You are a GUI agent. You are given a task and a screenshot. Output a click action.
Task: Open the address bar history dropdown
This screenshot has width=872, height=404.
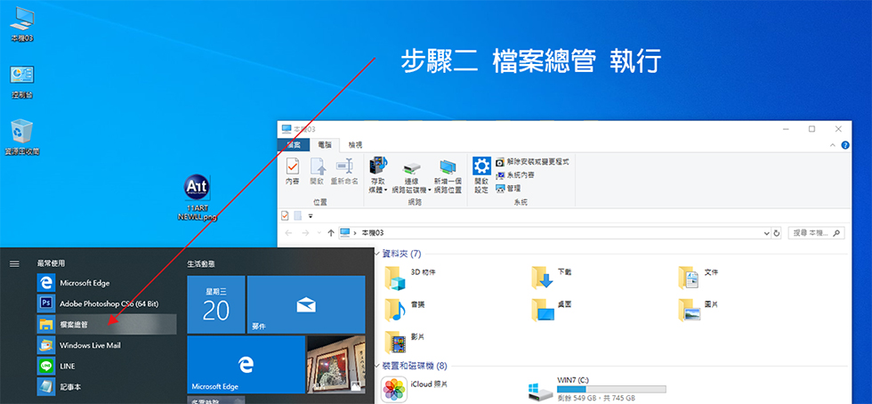click(x=767, y=233)
